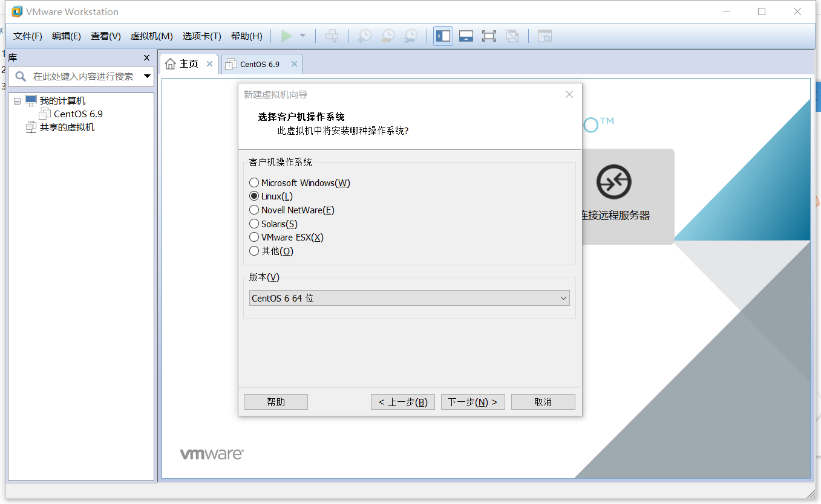821x504 pixels.
Task: Click the take snapshot toolbar icon
Action: click(x=364, y=36)
